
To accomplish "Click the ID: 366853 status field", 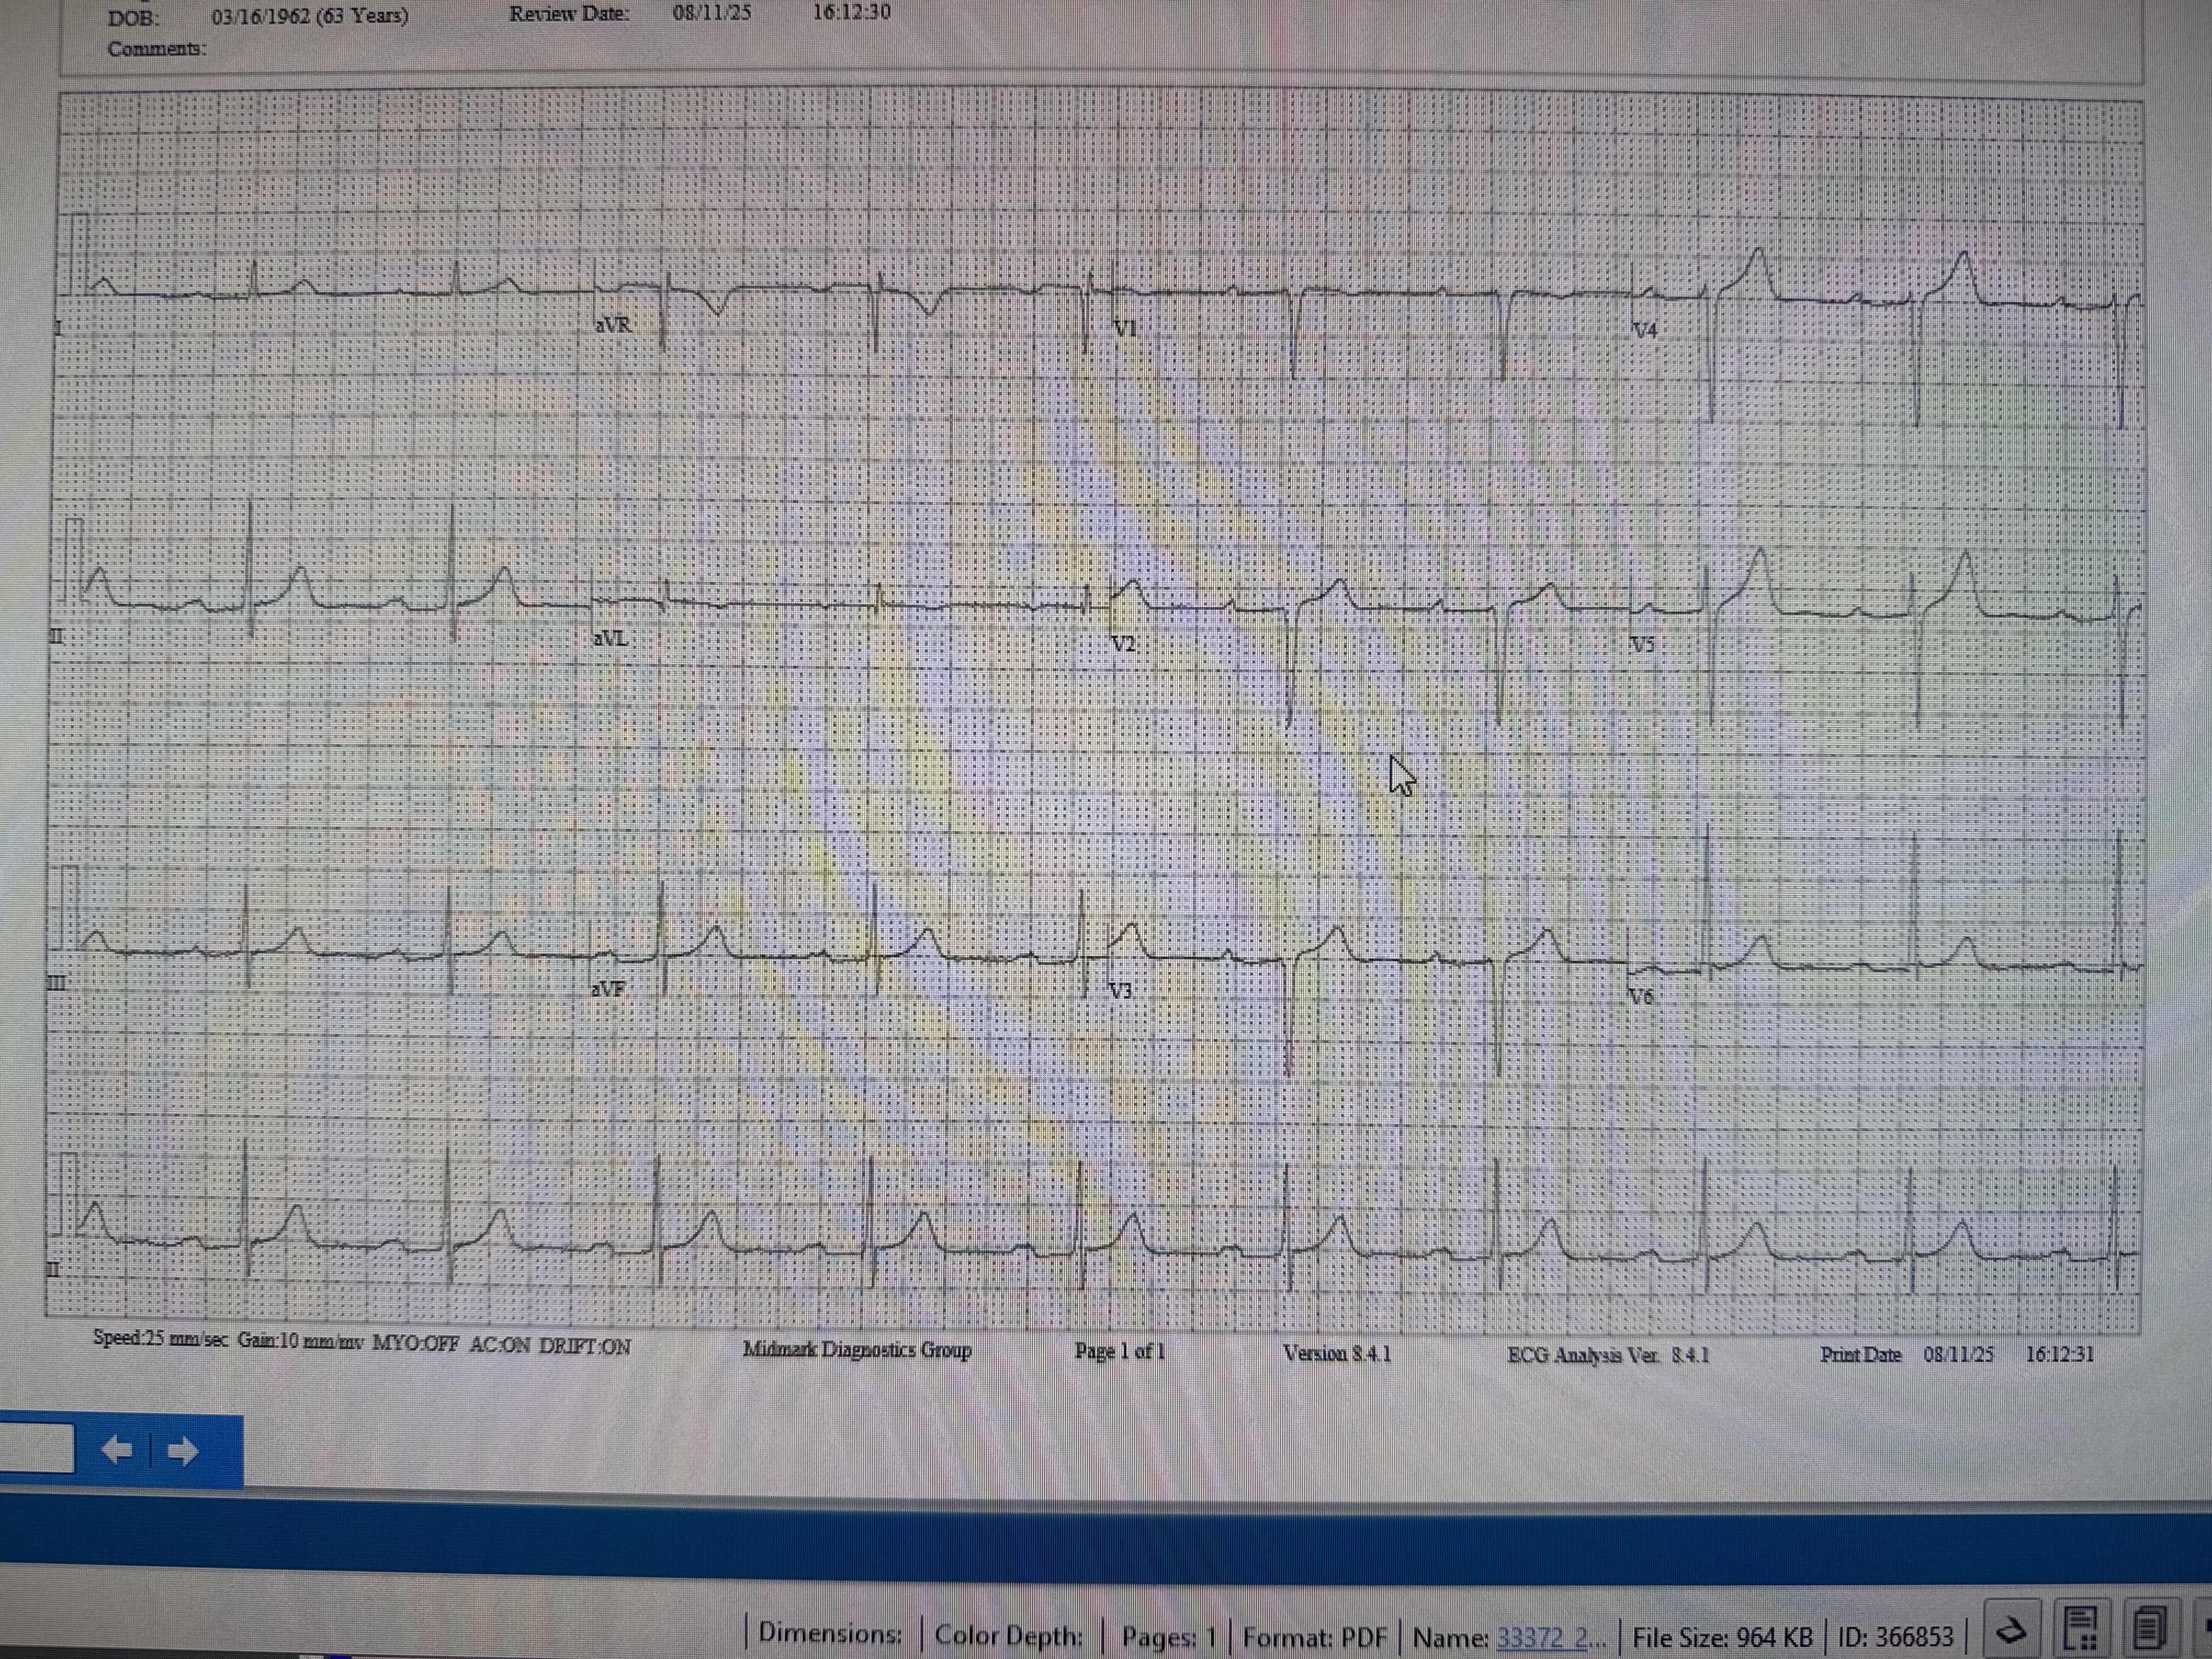I will (x=1895, y=1638).
